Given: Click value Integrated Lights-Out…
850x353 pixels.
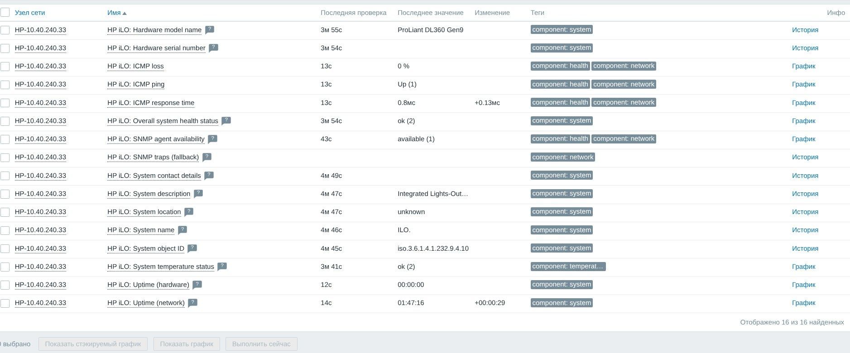Looking at the screenshot, I should pyautogui.click(x=433, y=194).
